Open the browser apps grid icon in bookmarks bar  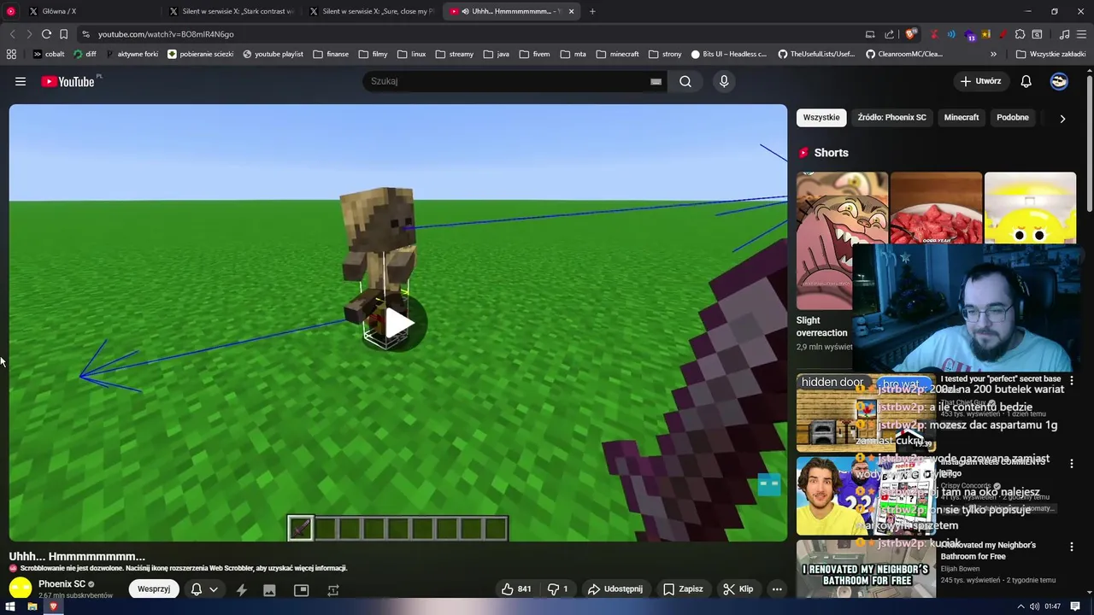coord(11,54)
